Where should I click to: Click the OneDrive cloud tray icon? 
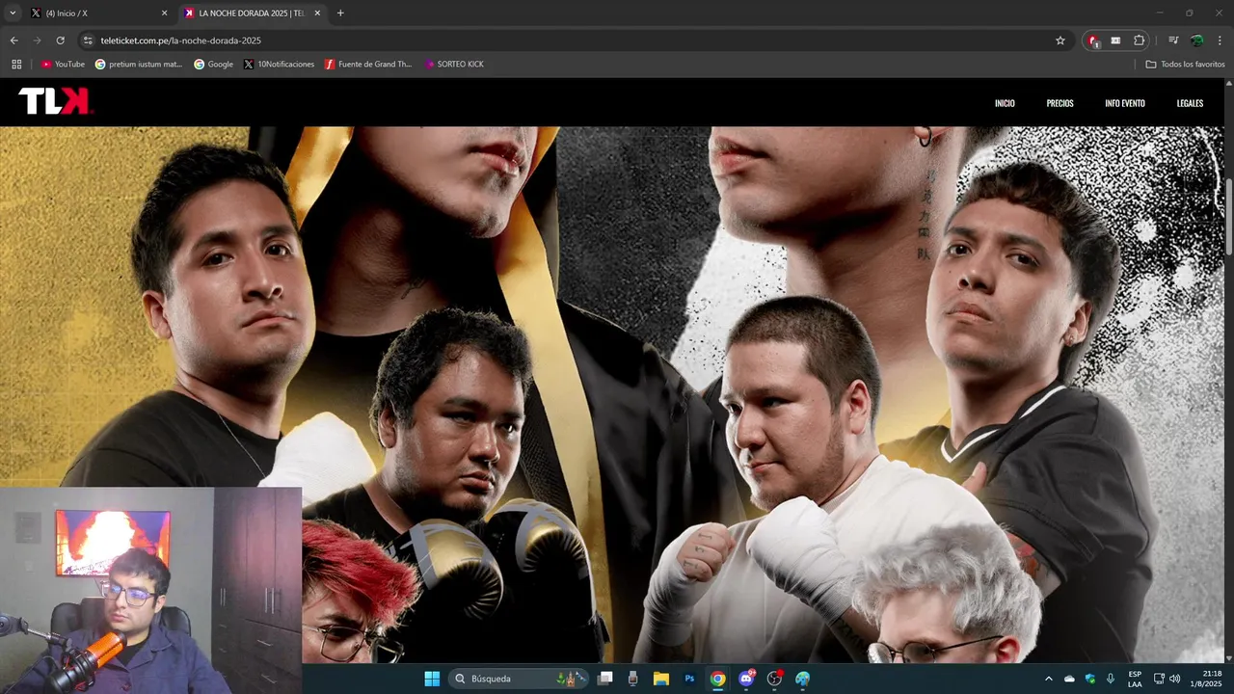tap(1069, 679)
